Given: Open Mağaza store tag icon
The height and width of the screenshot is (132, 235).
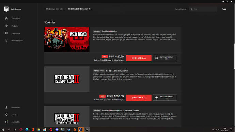Looking at the screenshot, I should tap(6, 26).
